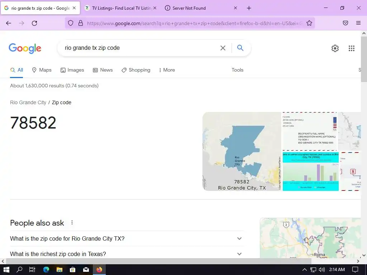Open the volume control in the tray

(x=322, y=270)
